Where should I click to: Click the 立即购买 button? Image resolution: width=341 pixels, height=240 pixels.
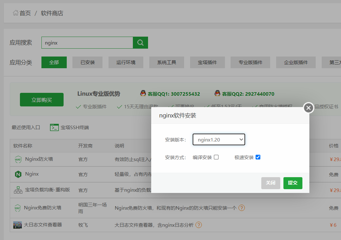(42, 100)
